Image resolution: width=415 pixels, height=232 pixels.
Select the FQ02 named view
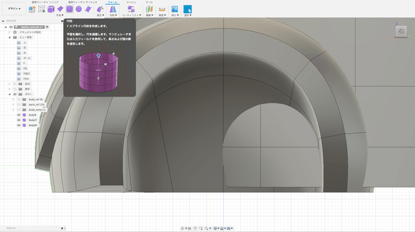point(26,73)
